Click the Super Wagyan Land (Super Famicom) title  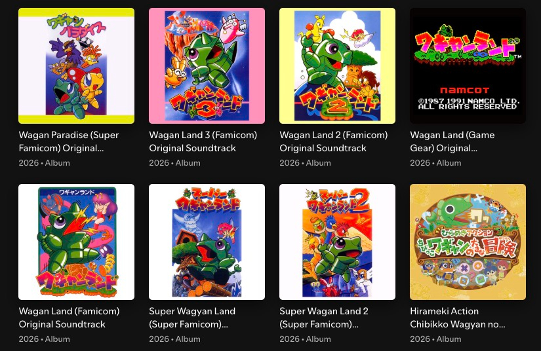coord(192,318)
